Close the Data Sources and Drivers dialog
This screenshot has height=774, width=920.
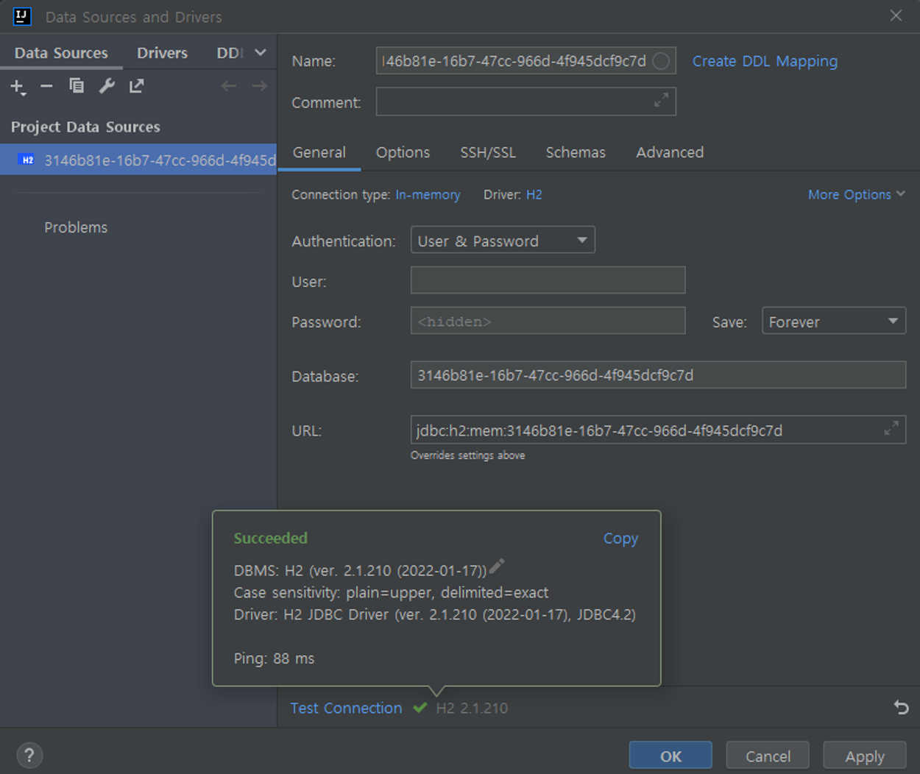896,15
